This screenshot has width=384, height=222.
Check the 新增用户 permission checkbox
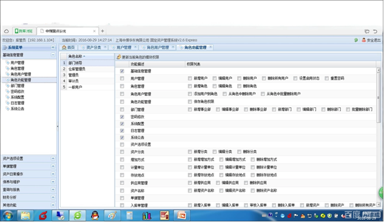190,78
